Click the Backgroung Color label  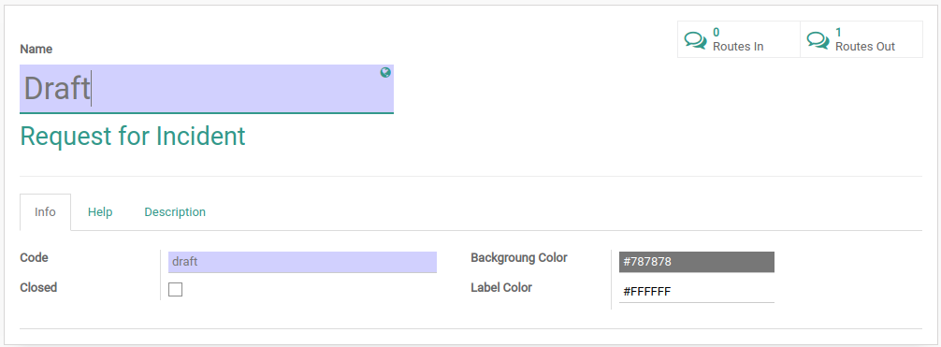click(519, 257)
